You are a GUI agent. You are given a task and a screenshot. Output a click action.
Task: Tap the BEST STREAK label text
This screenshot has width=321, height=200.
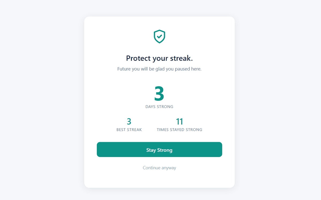pyautogui.click(x=129, y=130)
